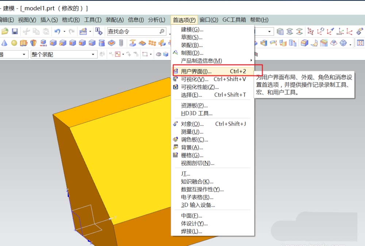Screen dimensions: 365x246
Task: Choose 背景(A)... entry
Action: pos(213,147)
